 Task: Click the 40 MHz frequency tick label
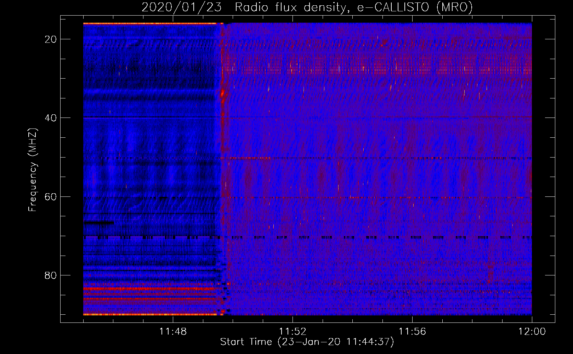pyautogui.click(x=51, y=118)
